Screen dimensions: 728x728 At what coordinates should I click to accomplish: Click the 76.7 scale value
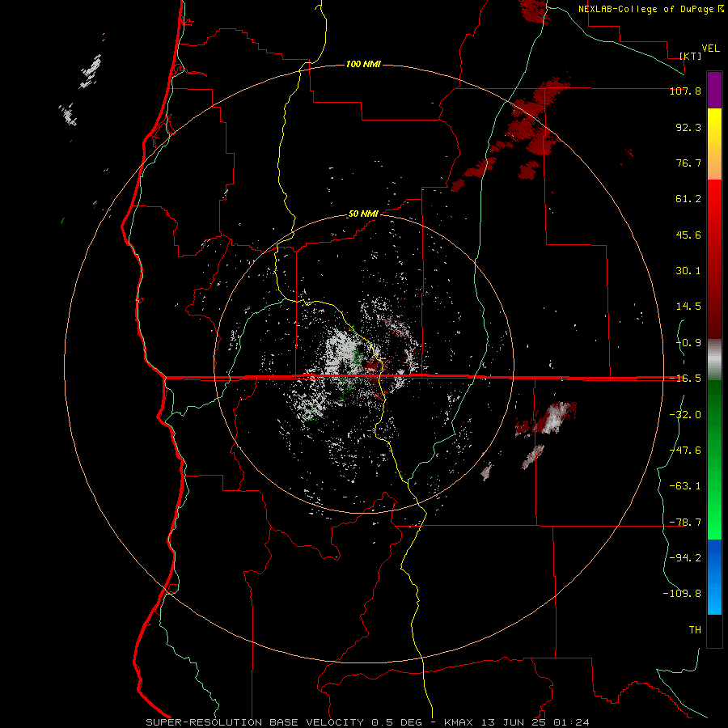click(688, 163)
